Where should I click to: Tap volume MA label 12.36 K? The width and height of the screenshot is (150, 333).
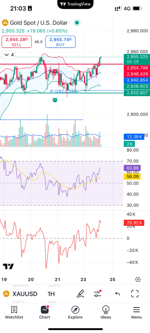point(134,137)
